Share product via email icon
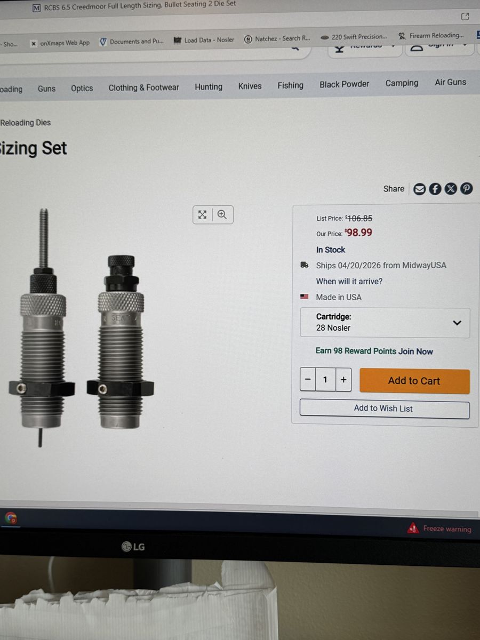Viewport: 480px width, 640px height. [420, 189]
